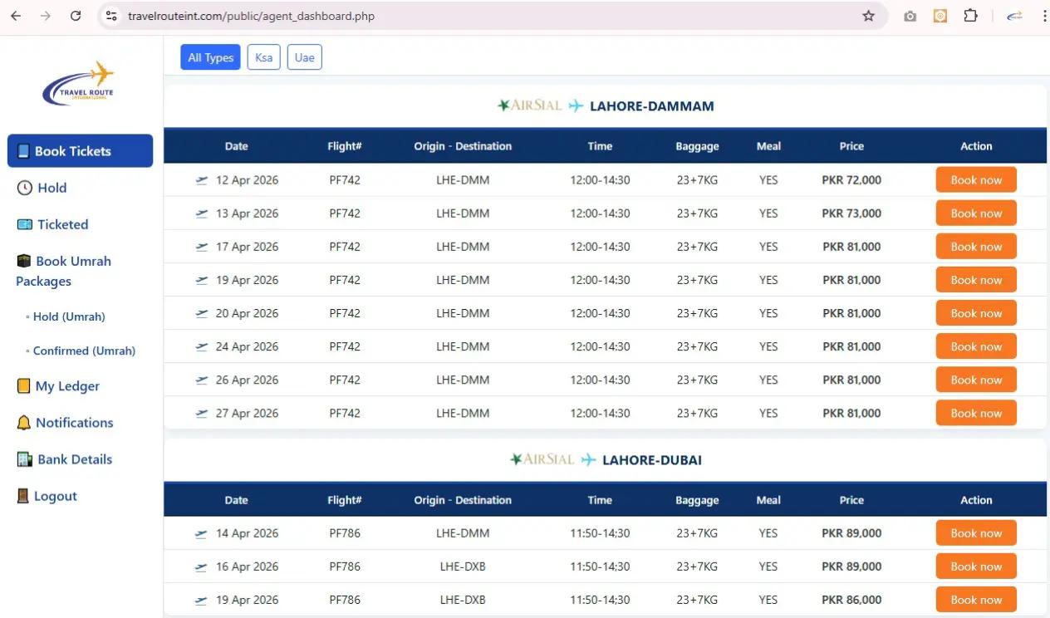Bookmark this page with the star icon
The height and width of the screenshot is (618, 1050).
[869, 16]
